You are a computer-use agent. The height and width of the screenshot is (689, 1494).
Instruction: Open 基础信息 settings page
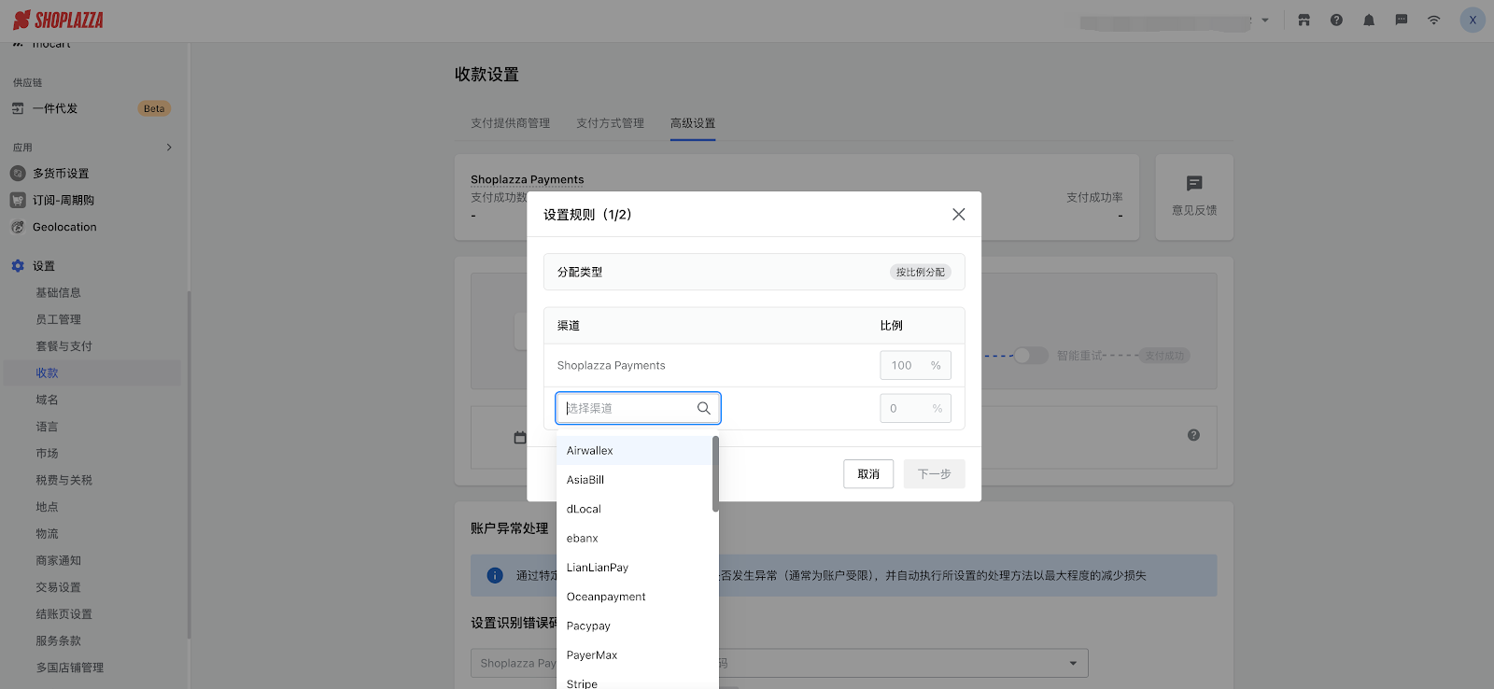coord(58,293)
